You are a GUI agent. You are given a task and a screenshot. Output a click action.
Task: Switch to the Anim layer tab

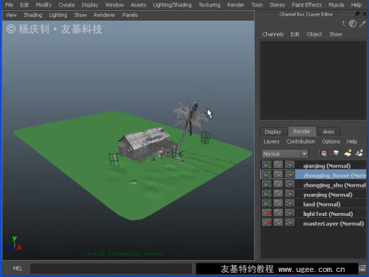tap(329, 132)
